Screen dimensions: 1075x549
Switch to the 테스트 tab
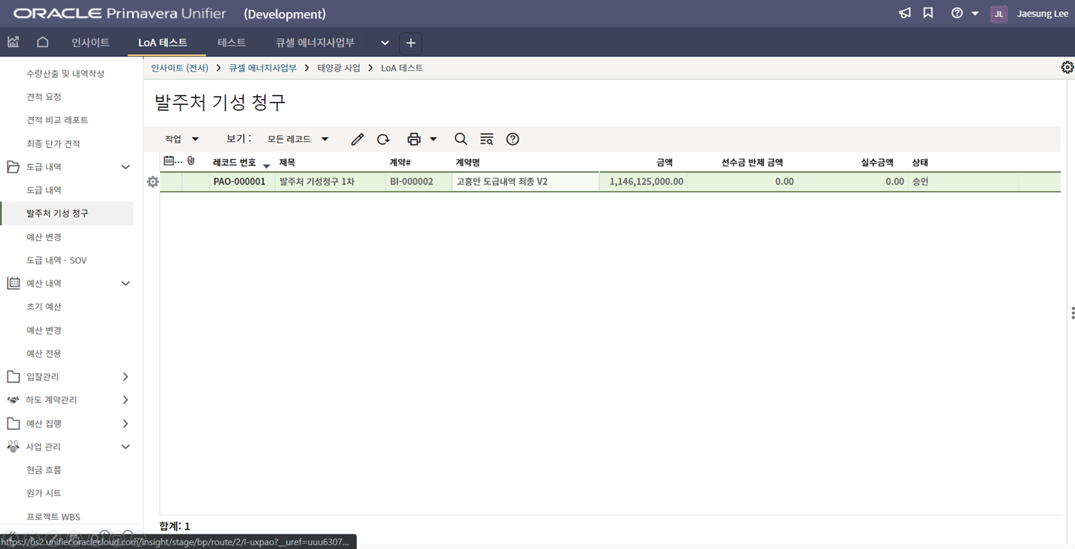click(x=231, y=43)
